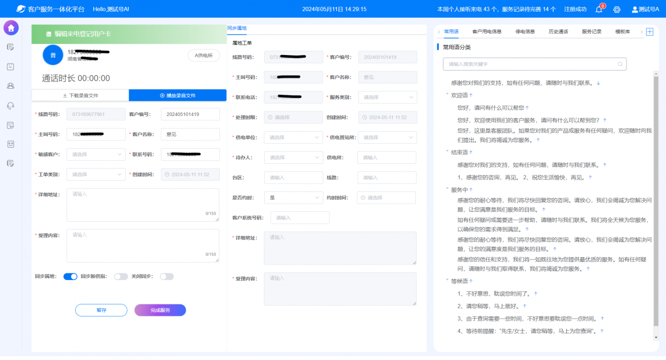Open the clipboard notes sidebar icon
This screenshot has width=666, height=360.
[x=10, y=67]
